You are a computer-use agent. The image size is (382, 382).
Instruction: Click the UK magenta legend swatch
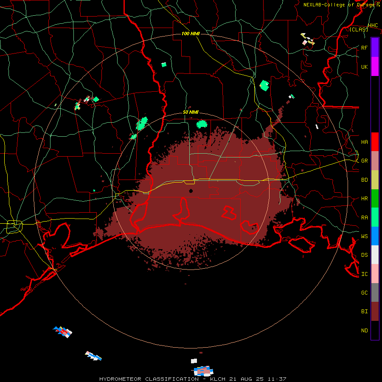[375, 67]
